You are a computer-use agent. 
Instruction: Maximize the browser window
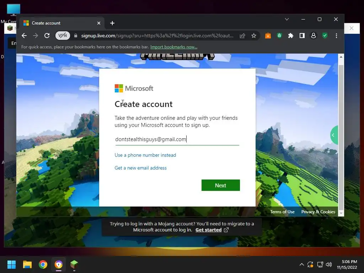pyautogui.click(x=320, y=19)
